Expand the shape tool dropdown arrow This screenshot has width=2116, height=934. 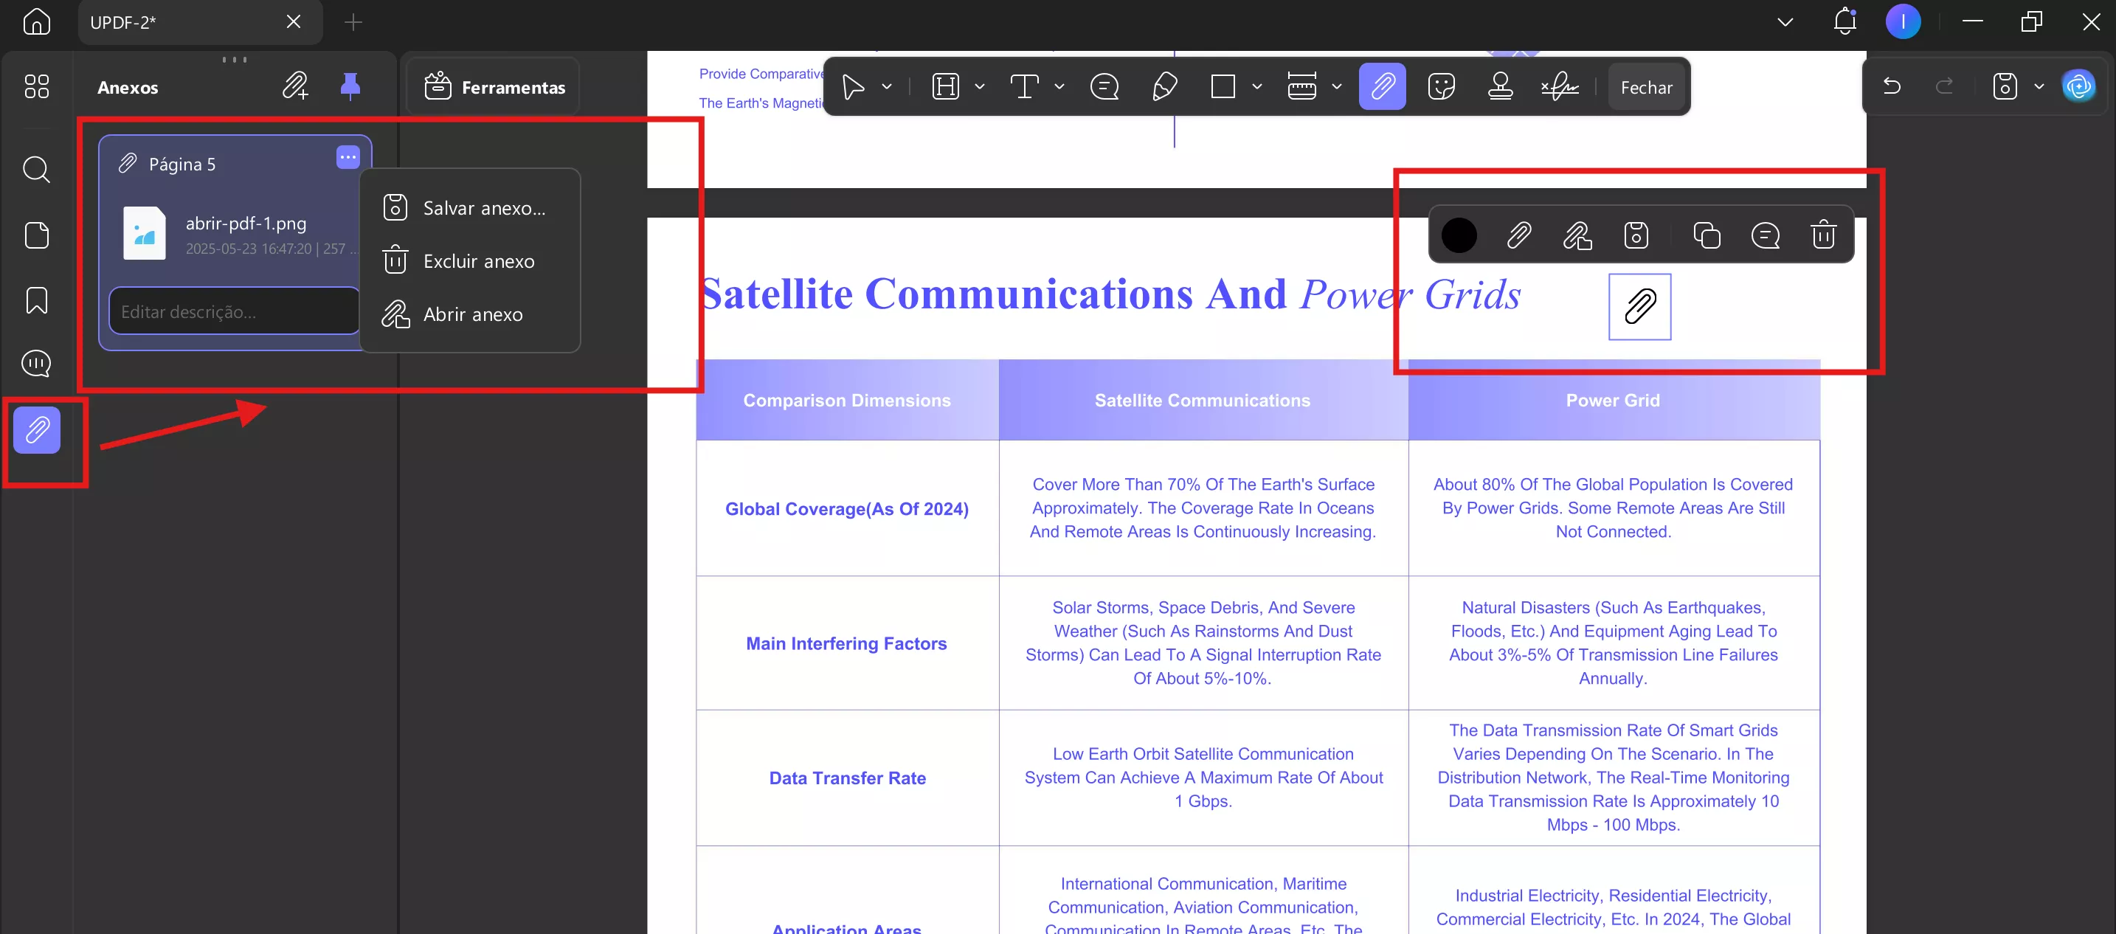1256,86
